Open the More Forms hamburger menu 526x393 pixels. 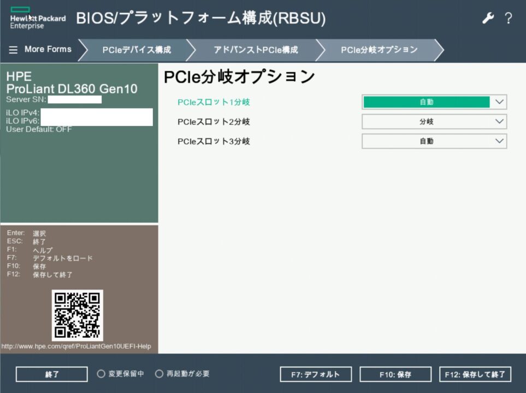[x=13, y=50]
